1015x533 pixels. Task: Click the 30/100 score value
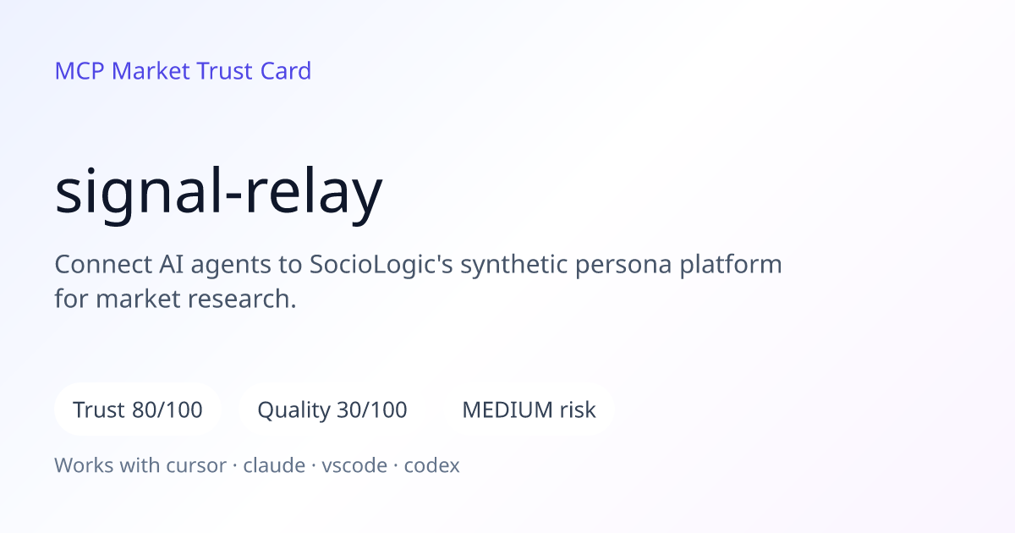[372, 409]
